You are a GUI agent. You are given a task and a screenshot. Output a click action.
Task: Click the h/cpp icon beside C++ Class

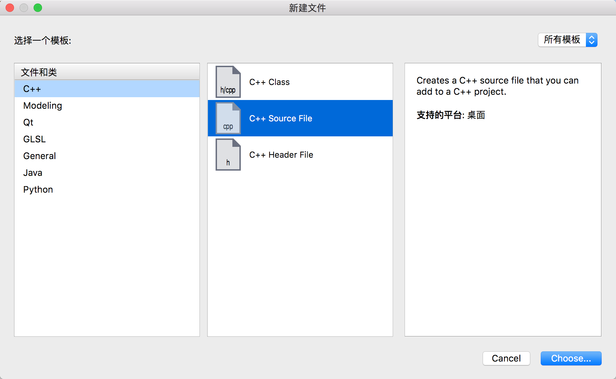tap(228, 82)
